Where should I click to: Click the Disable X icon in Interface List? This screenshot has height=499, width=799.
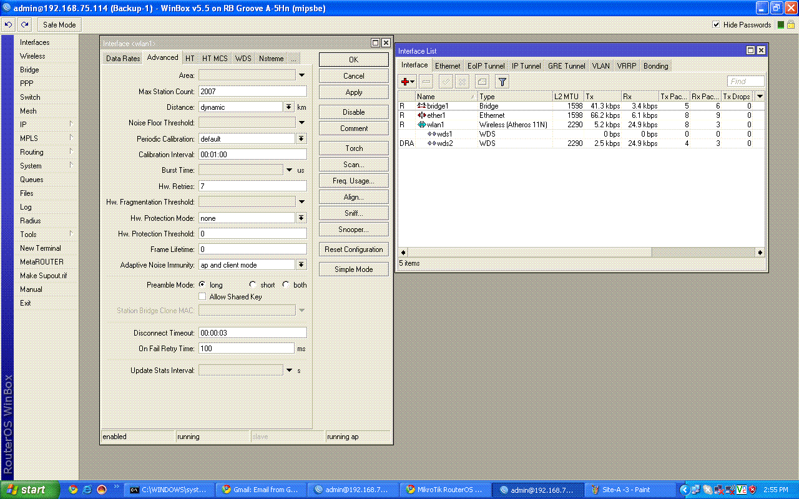coord(462,81)
